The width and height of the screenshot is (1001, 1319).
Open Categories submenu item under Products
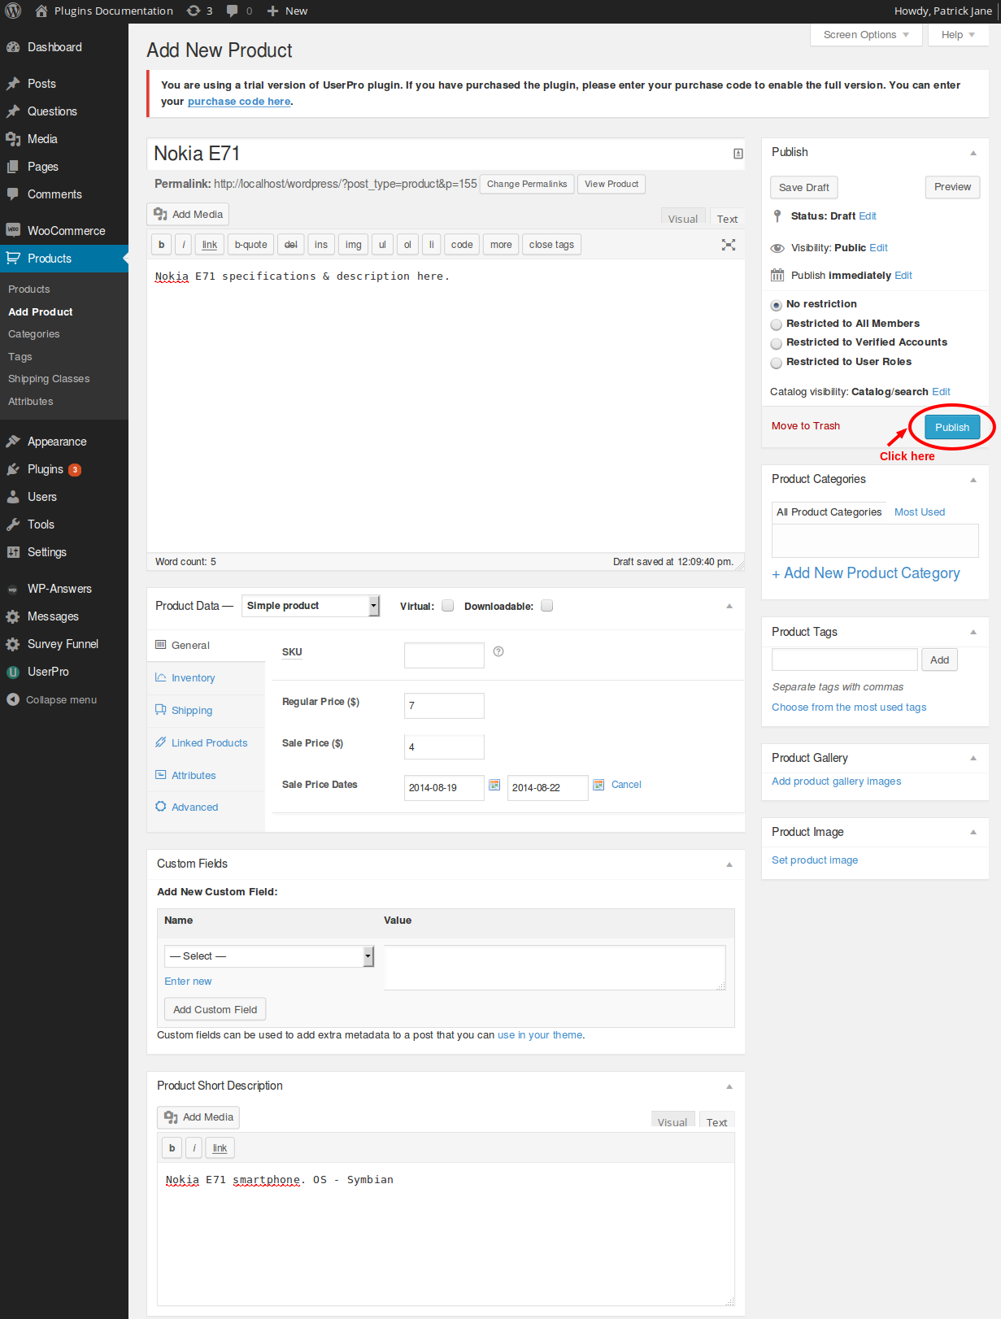coord(34,334)
